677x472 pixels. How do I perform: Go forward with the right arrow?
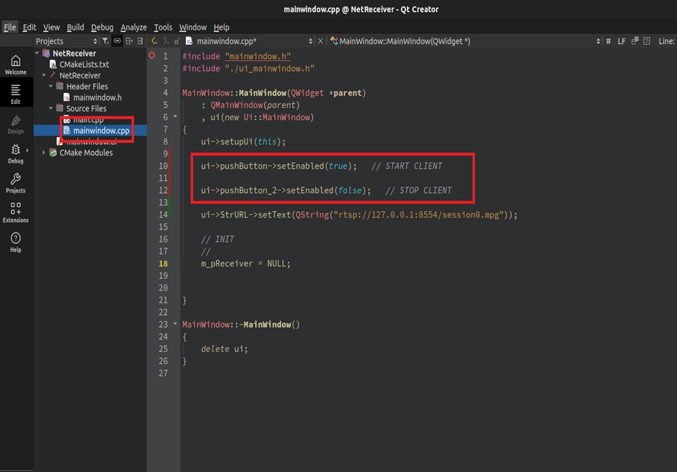165,41
